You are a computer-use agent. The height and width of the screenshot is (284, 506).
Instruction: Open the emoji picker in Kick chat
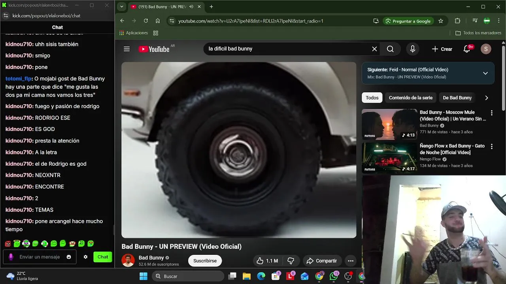(69, 257)
